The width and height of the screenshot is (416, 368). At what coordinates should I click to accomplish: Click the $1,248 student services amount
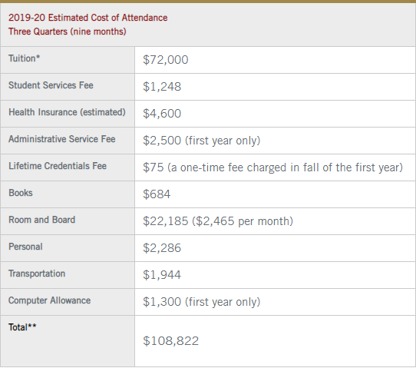coord(162,87)
